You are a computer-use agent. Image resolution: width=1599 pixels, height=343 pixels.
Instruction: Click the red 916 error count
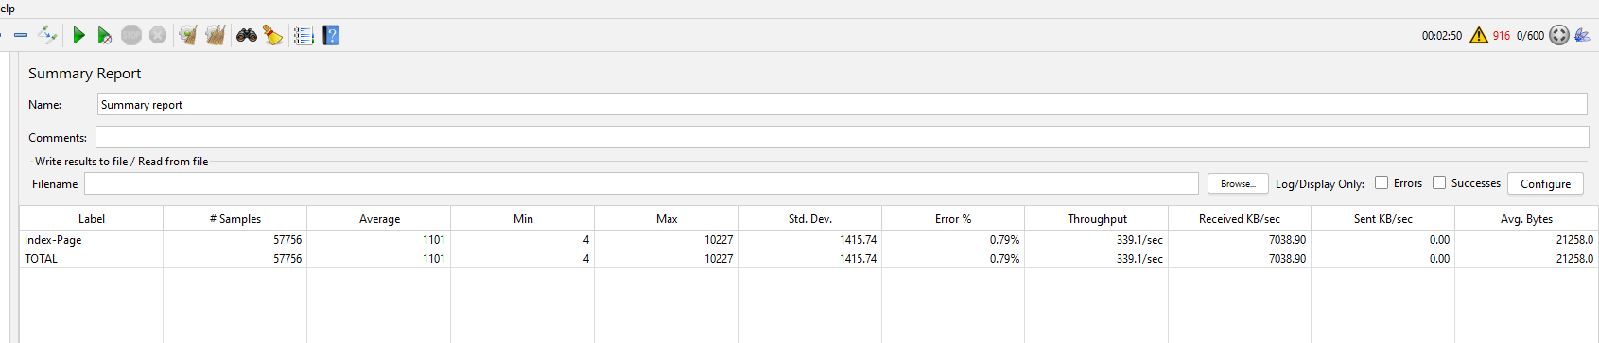point(1502,36)
